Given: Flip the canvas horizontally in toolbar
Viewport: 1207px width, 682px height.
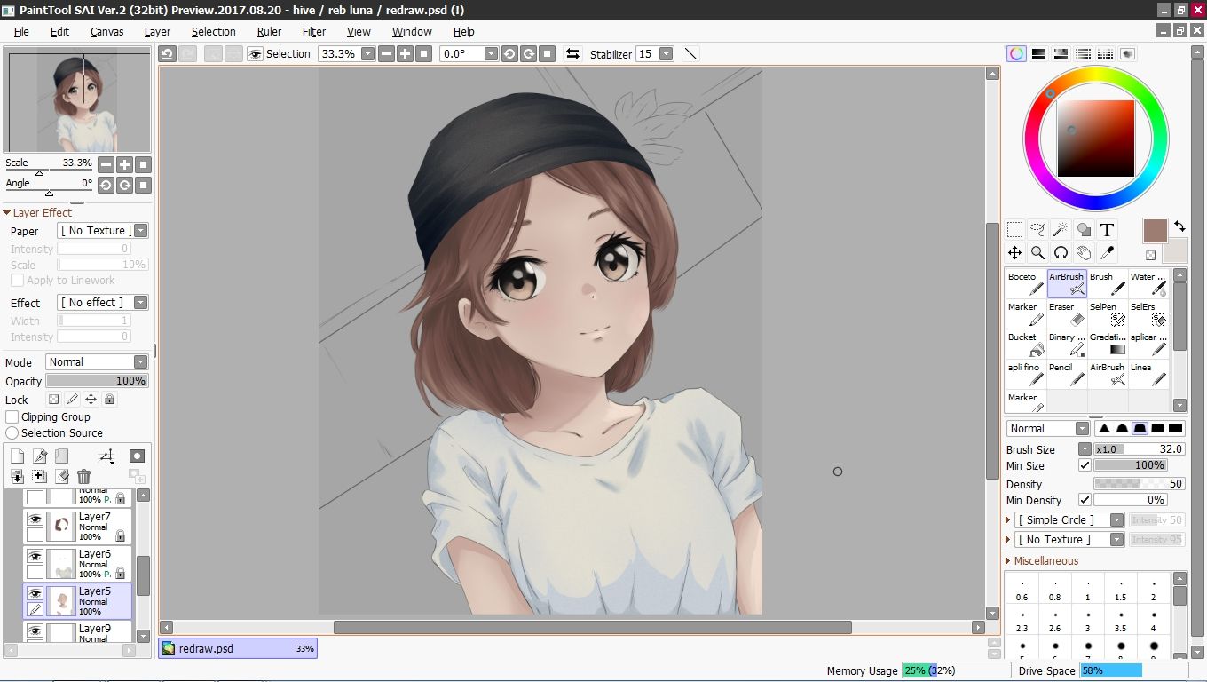Looking at the screenshot, I should pyautogui.click(x=572, y=54).
